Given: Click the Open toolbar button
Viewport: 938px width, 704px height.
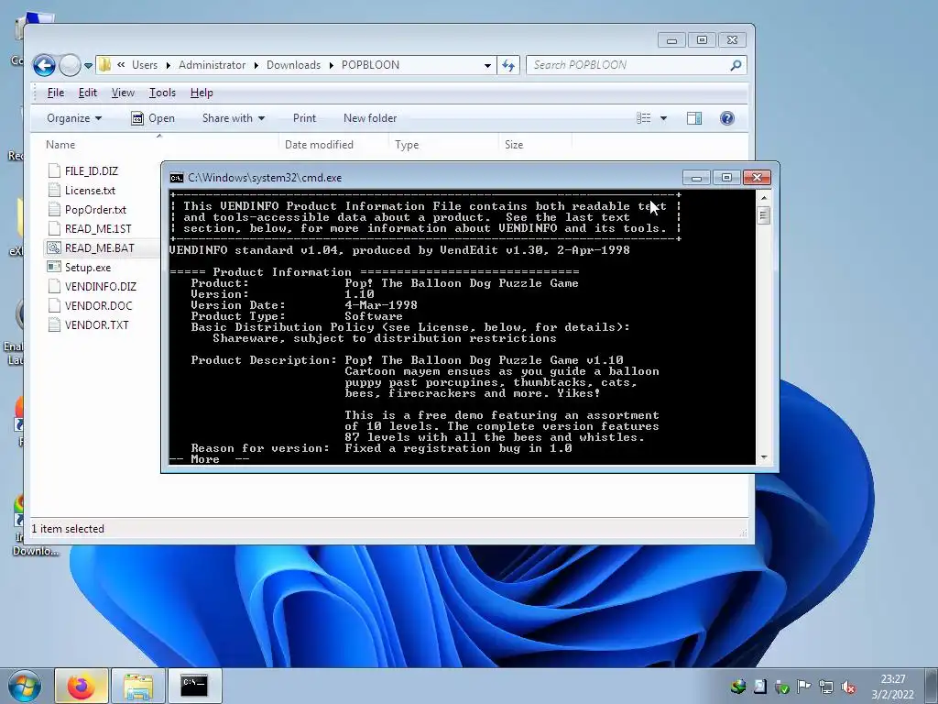Looking at the screenshot, I should pos(153,118).
